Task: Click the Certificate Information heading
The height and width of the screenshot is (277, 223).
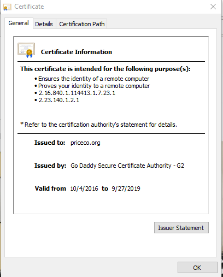Action: (77, 52)
